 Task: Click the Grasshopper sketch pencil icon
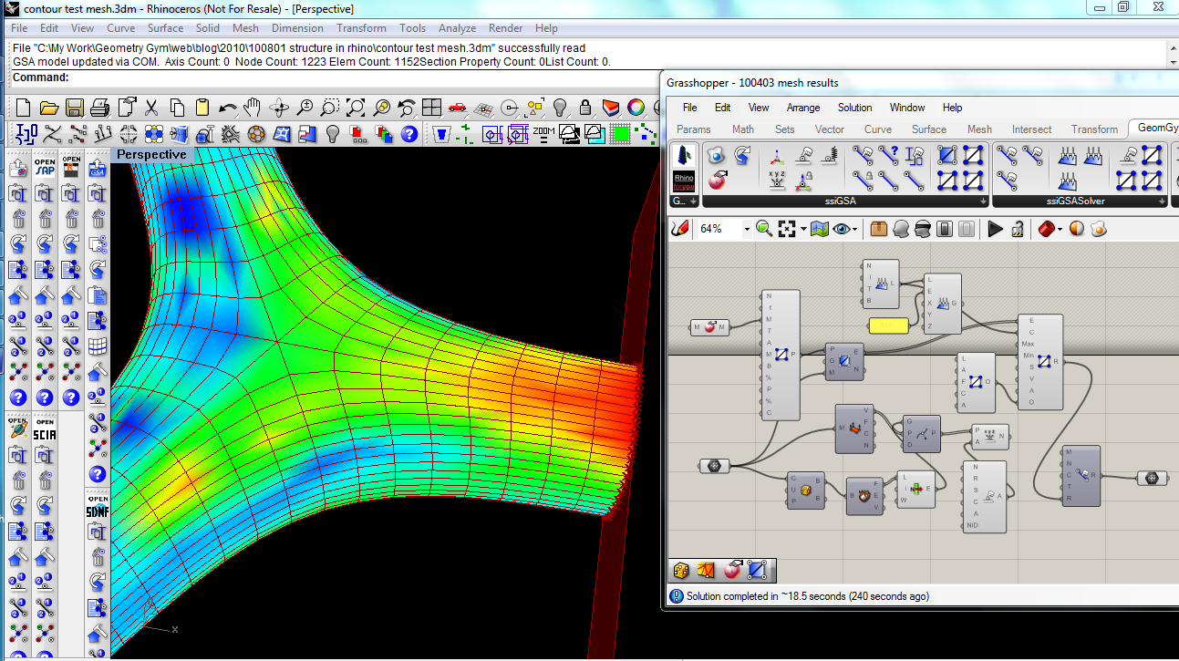[679, 228]
